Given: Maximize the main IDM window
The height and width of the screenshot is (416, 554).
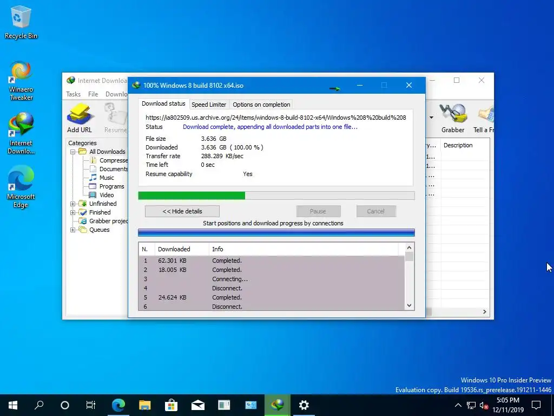Looking at the screenshot, I should click(x=457, y=80).
